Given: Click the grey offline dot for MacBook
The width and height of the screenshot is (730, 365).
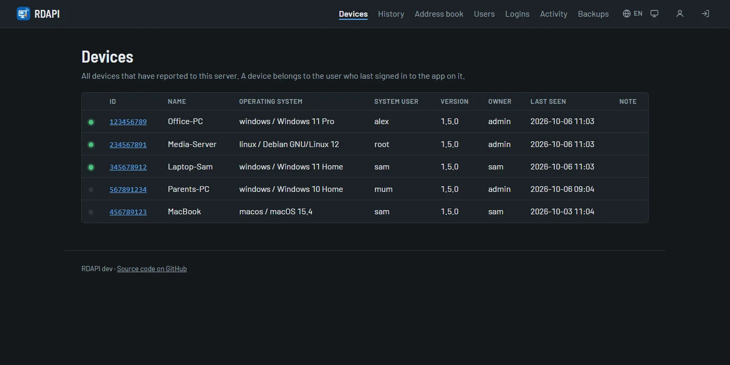Looking at the screenshot, I should tap(91, 212).
